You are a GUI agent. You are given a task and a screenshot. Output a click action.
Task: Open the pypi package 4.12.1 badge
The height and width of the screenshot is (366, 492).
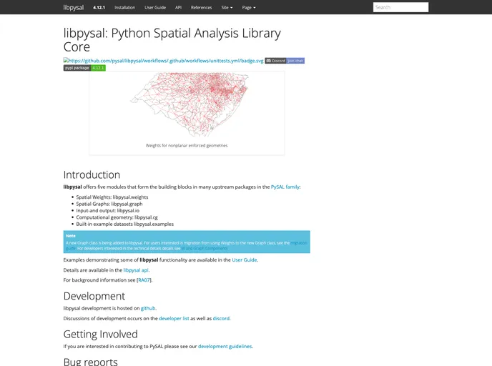coord(84,68)
